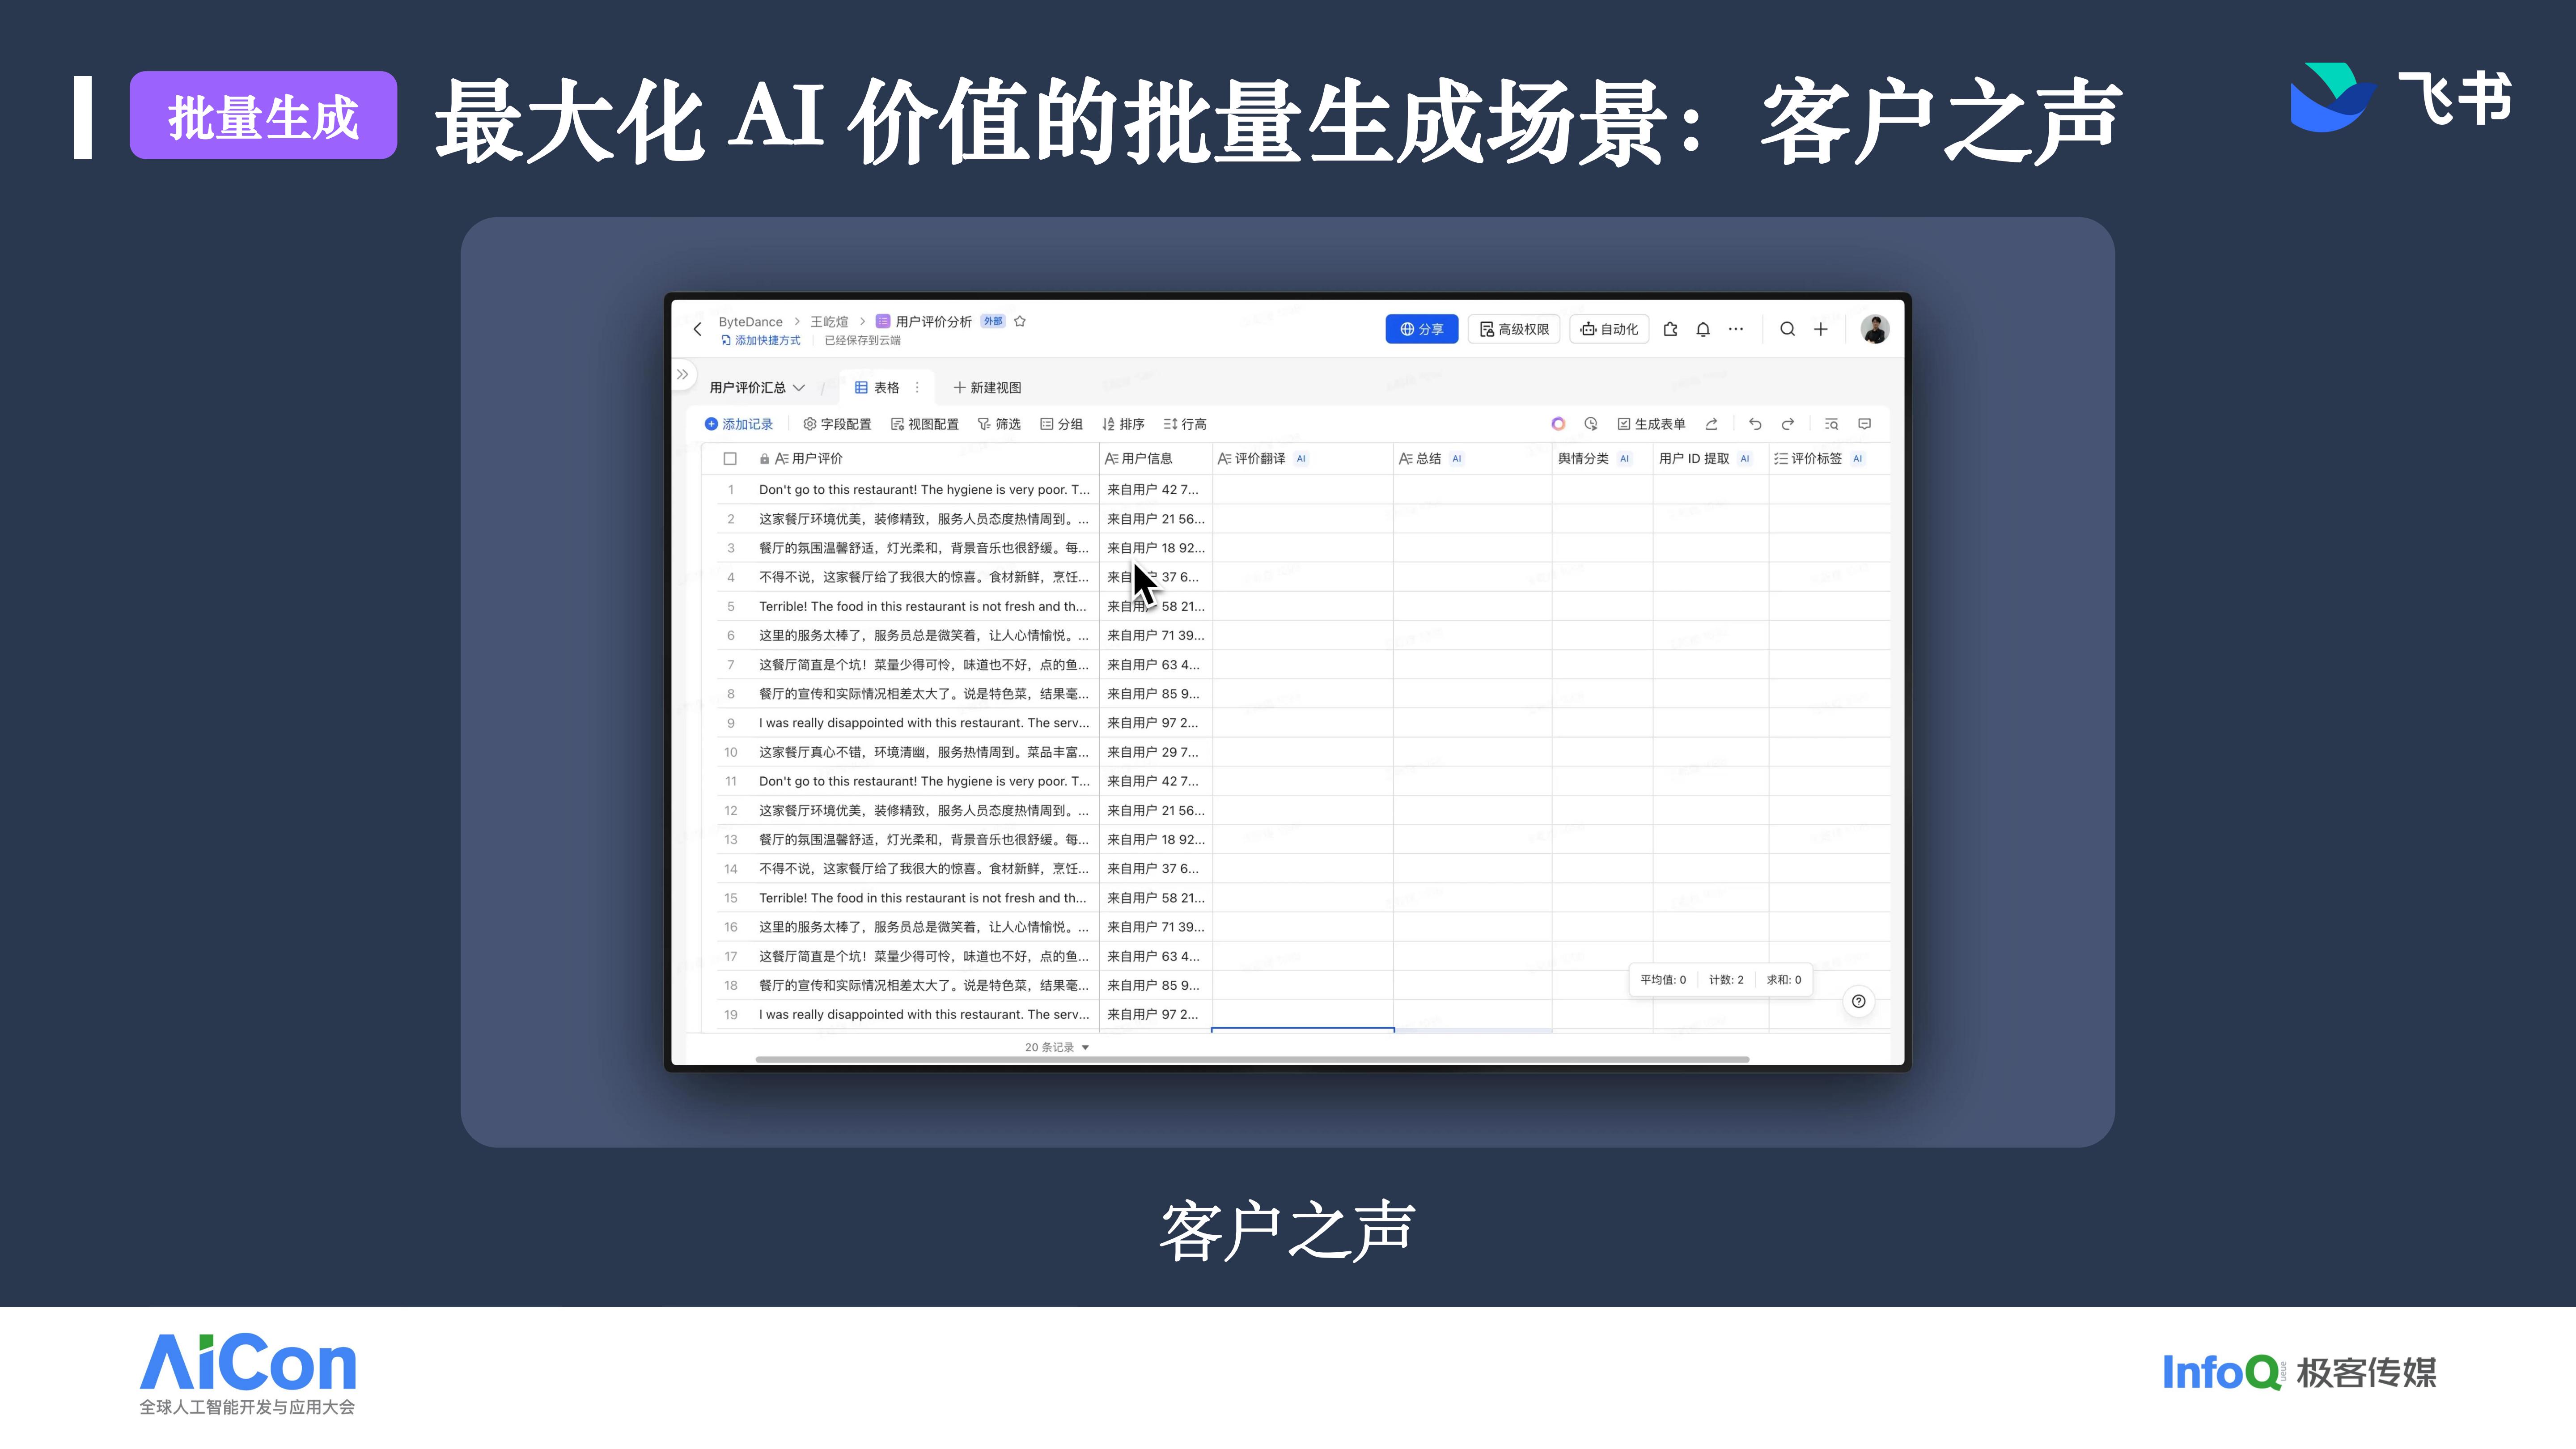
Task: Open the more options ellipsis menu
Action: (1736, 329)
